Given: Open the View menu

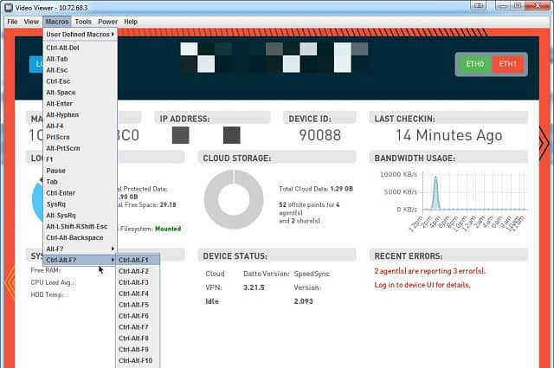Looking at the screenshot, I should 31,22.
